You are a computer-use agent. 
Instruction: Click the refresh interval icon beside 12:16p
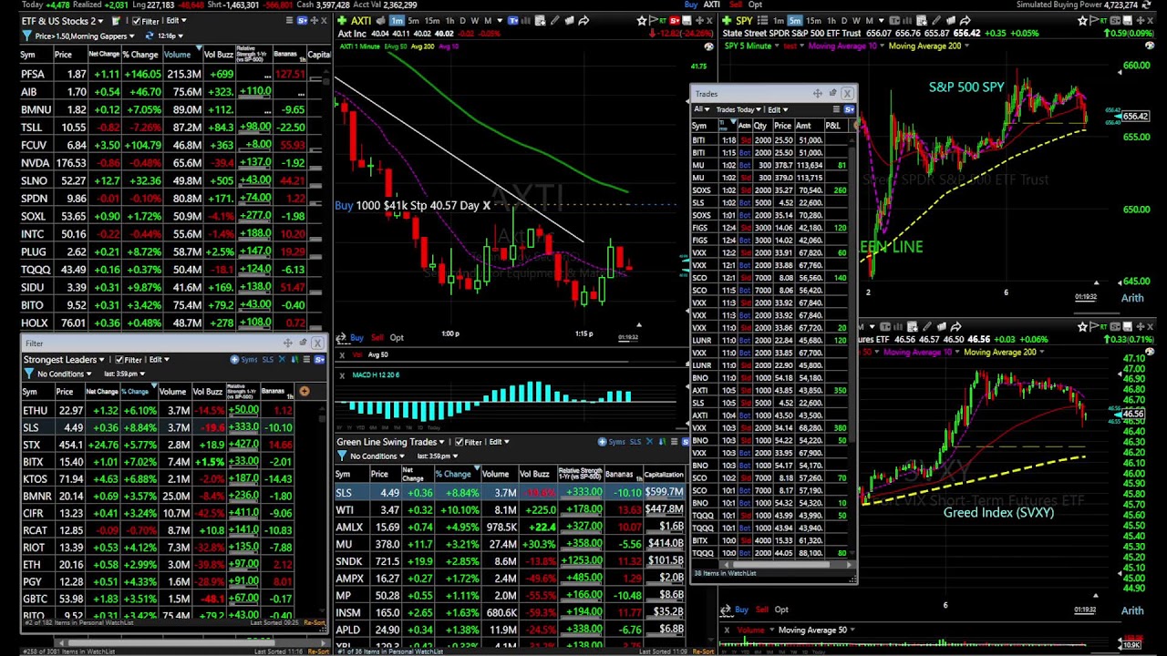coord(150,36)
